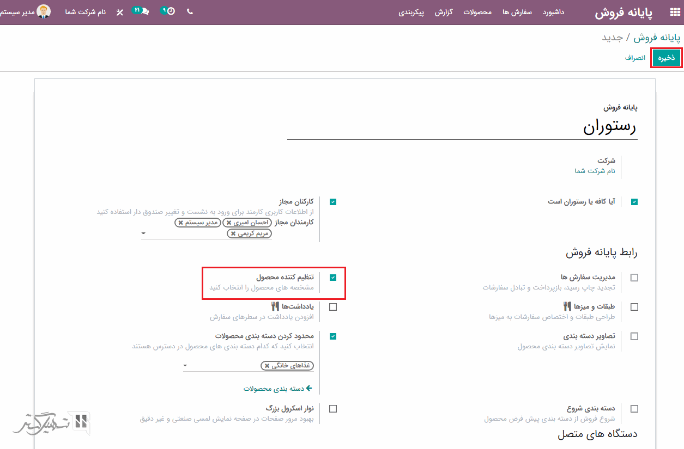Follow the دسته بندی محصولات link
This screenshot has width=684, height=449.
[277, 389]
